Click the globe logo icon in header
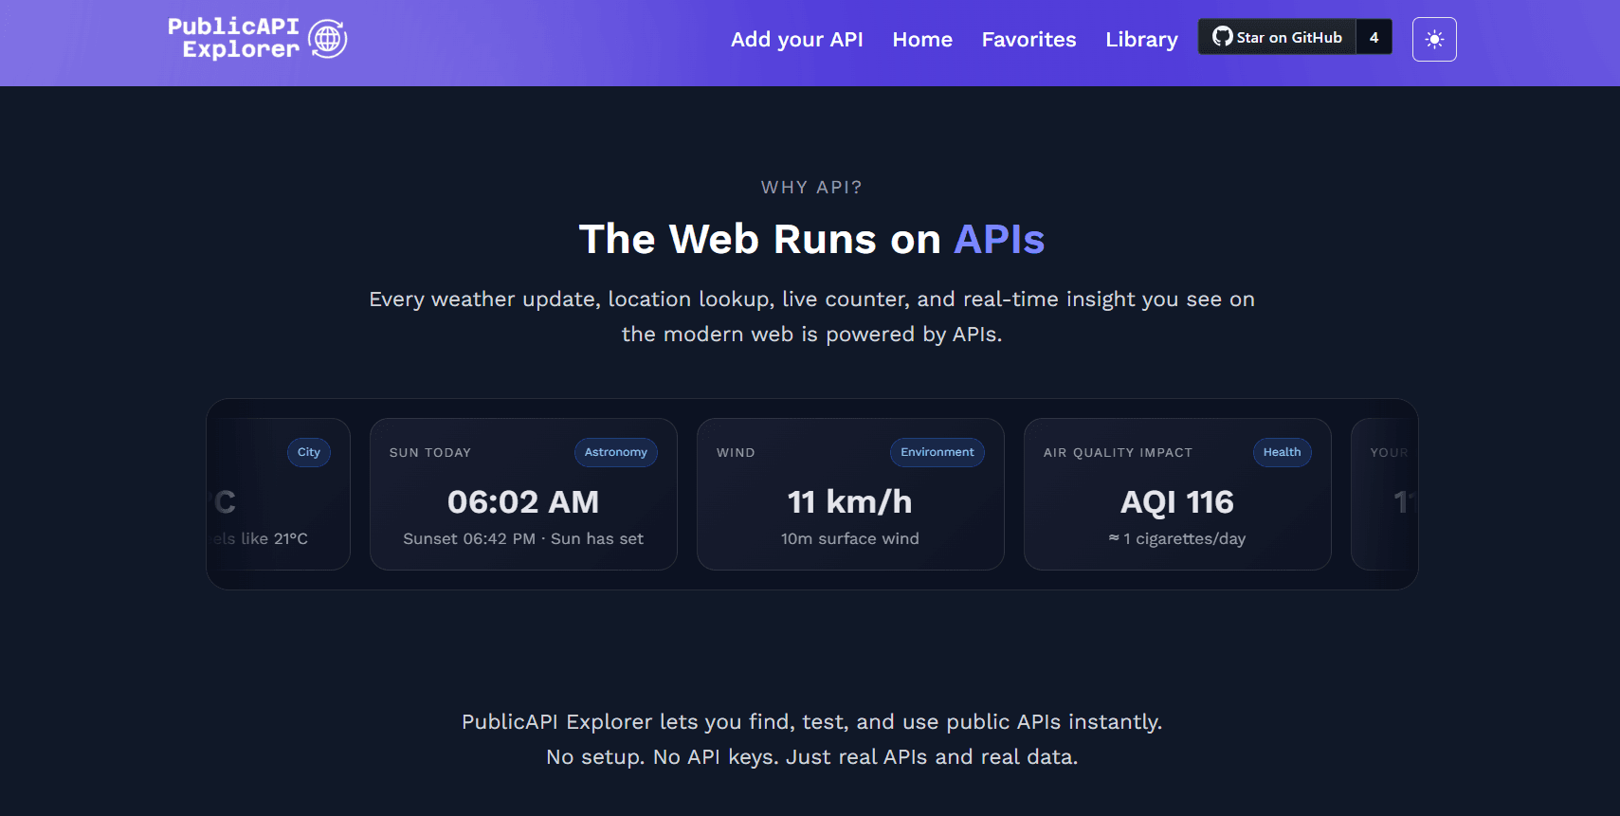Viewport: 1620px width, 816px height. pyautogui.click(x=328, y=39)
